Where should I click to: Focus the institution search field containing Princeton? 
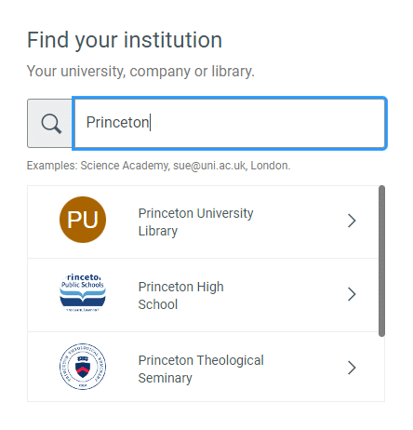click(230, 123)
